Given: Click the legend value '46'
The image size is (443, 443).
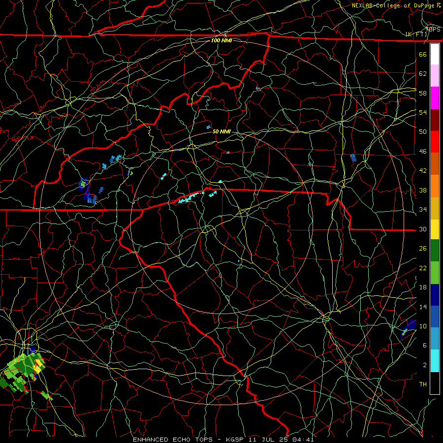Looking at the screenshot, I should (423, 152).
